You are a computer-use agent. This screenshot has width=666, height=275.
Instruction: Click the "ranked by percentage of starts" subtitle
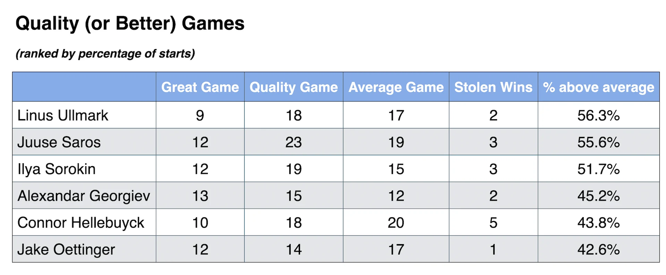tap(105, 54)
